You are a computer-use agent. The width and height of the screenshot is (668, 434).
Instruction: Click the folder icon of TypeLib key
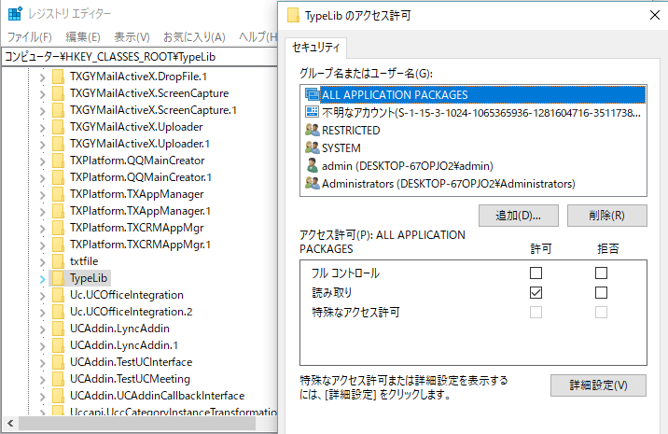59,278
